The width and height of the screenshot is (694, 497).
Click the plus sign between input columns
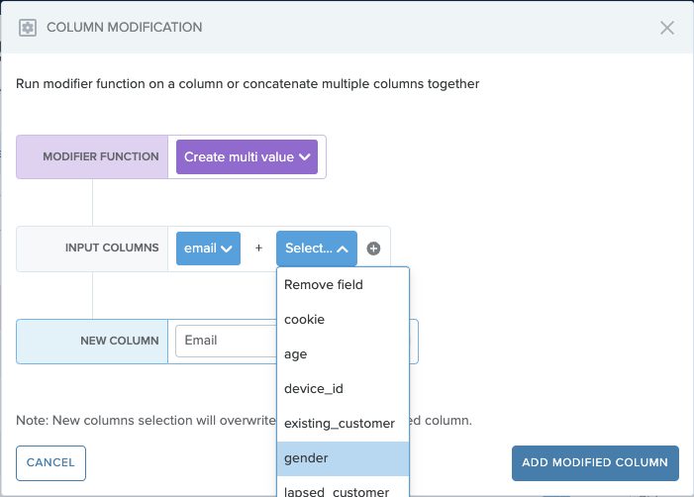pyautogui.click(x=259, y=248)
